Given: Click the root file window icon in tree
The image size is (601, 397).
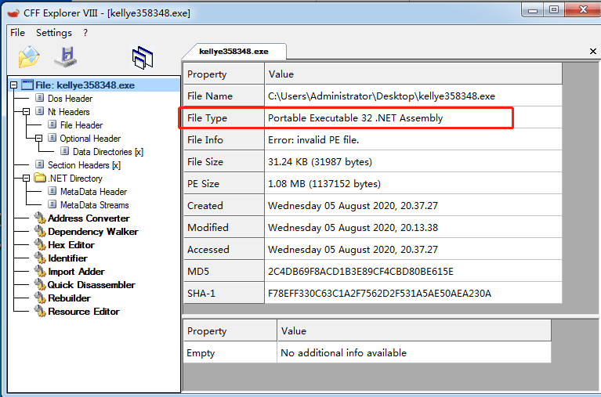Looking at the screenshot, I should (27, 85).
